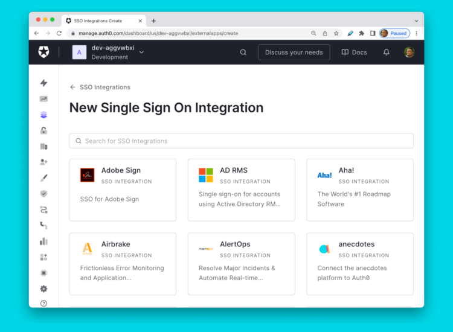The height and width of the screenshot is (332, 453).
Task: Open Chrome three-dot menu
Action: [416, 33]
